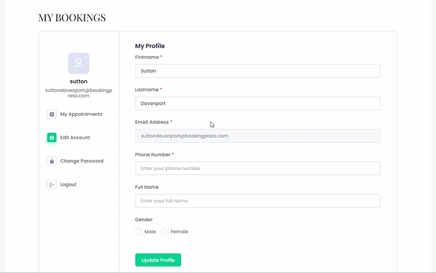
Task: Click the Lastname field label
Action: tap(147, 90)
